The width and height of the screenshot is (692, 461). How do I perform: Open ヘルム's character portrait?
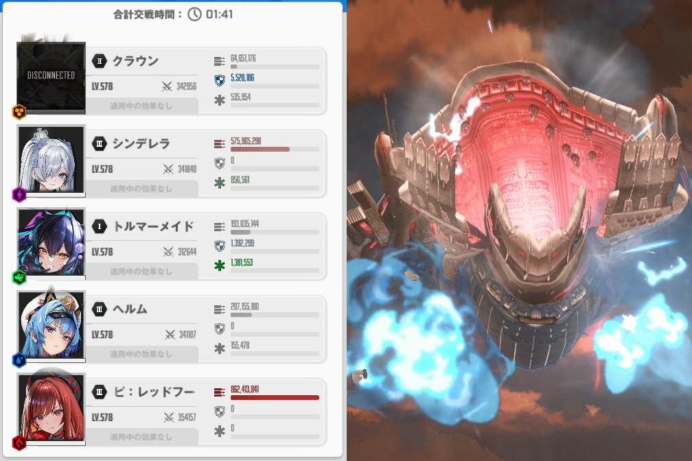pos(51,325)
